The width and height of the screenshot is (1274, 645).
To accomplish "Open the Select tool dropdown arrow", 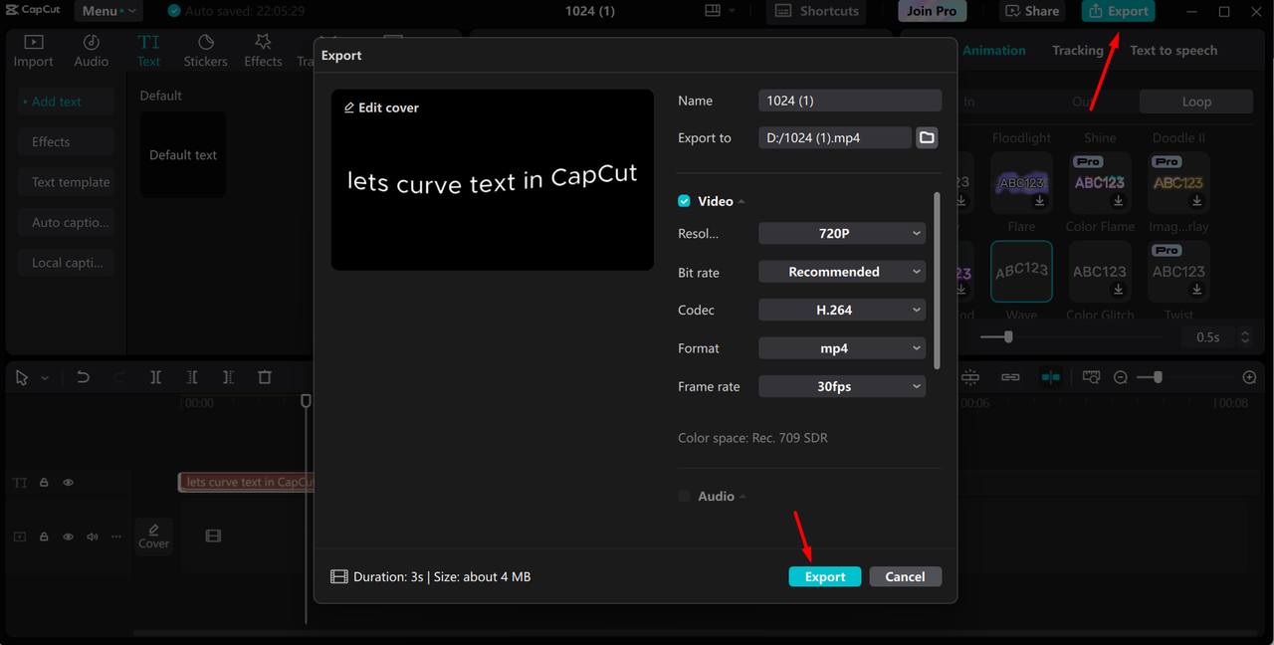I will pyautogui.click(x=45, y=378).
